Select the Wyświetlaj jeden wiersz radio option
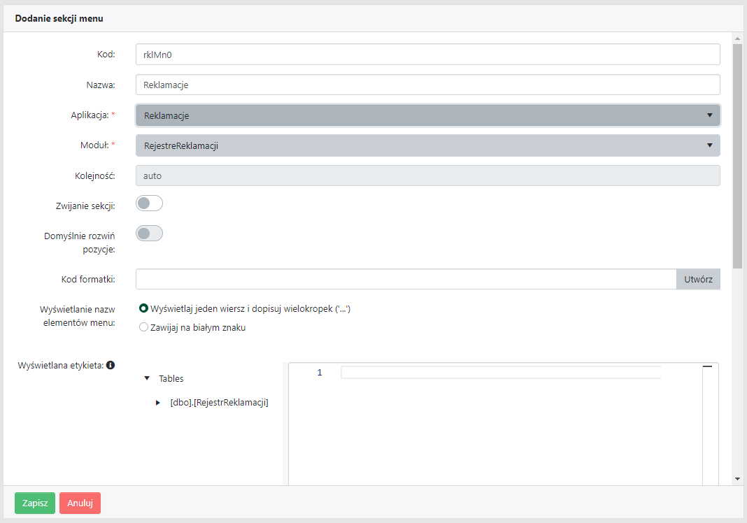747x523 pixels. 144,308
